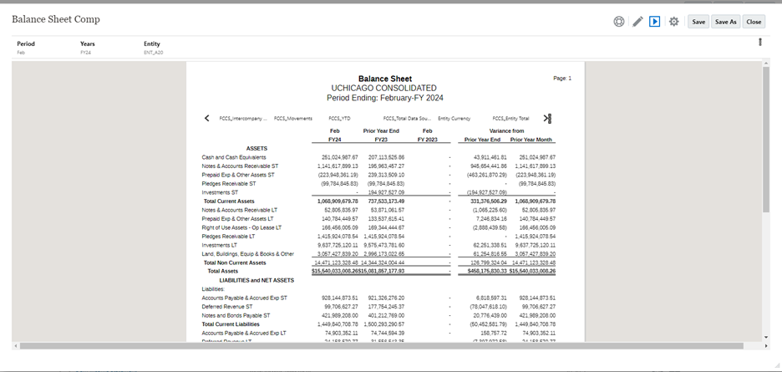Open the small menu beside right POV chevron
Viewport: 782px width, 372px height.
tap(550, 119)
